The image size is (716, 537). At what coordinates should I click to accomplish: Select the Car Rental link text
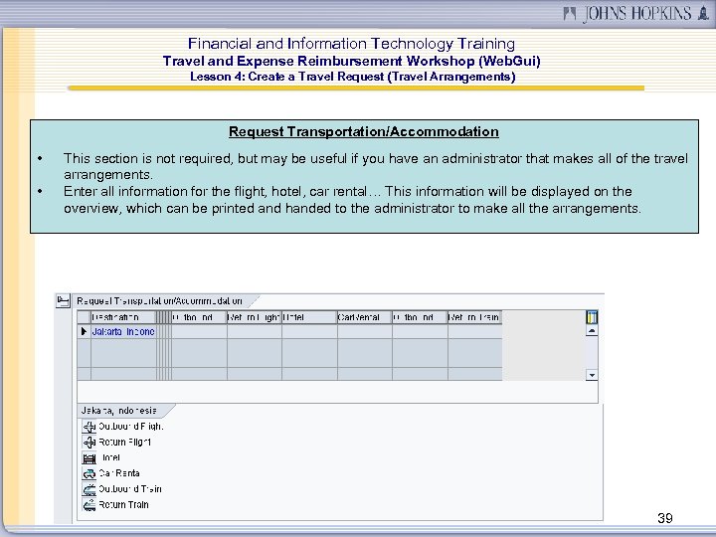point(119,473)
